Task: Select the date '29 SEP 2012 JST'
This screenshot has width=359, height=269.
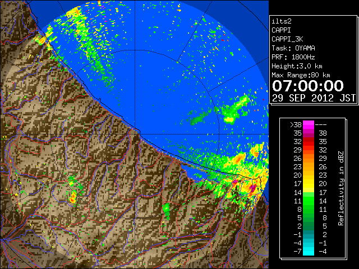Action: 314,98
